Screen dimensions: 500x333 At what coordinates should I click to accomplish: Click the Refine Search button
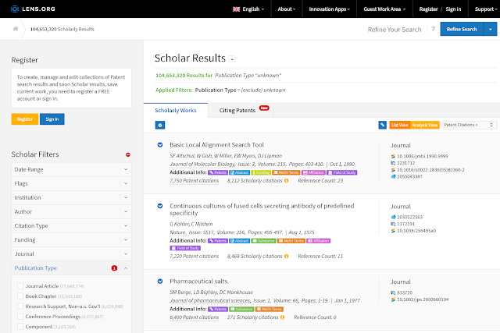pos(462,29)
